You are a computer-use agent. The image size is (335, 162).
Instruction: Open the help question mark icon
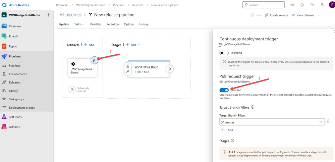pyautogui.click(x=312, y=5)
